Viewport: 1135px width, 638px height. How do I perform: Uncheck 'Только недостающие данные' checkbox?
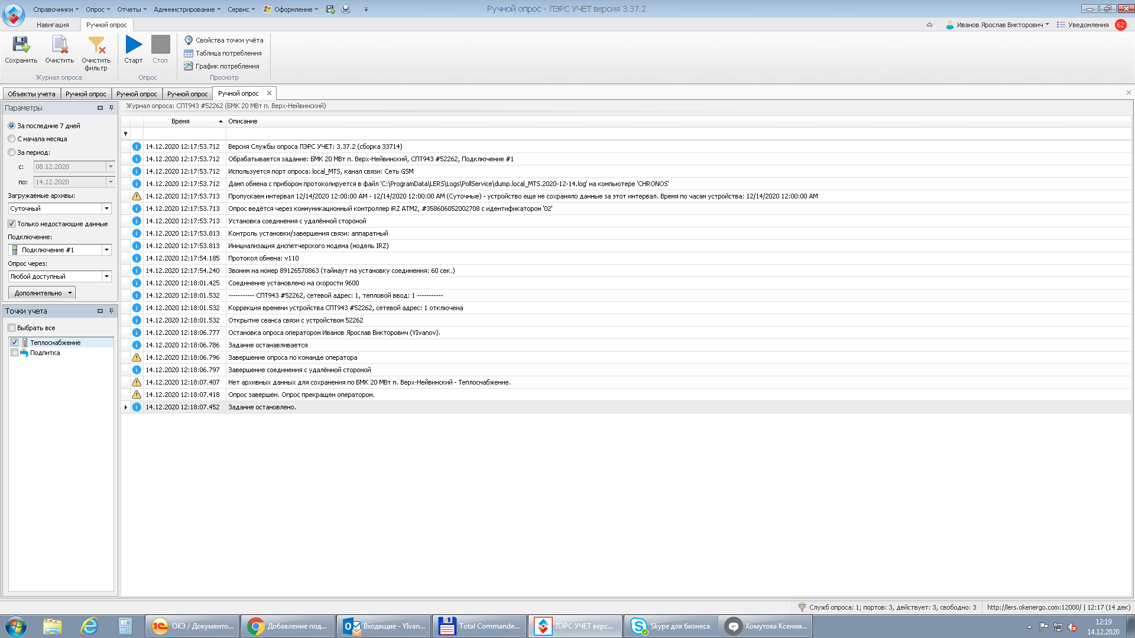(x=12, y=224)
